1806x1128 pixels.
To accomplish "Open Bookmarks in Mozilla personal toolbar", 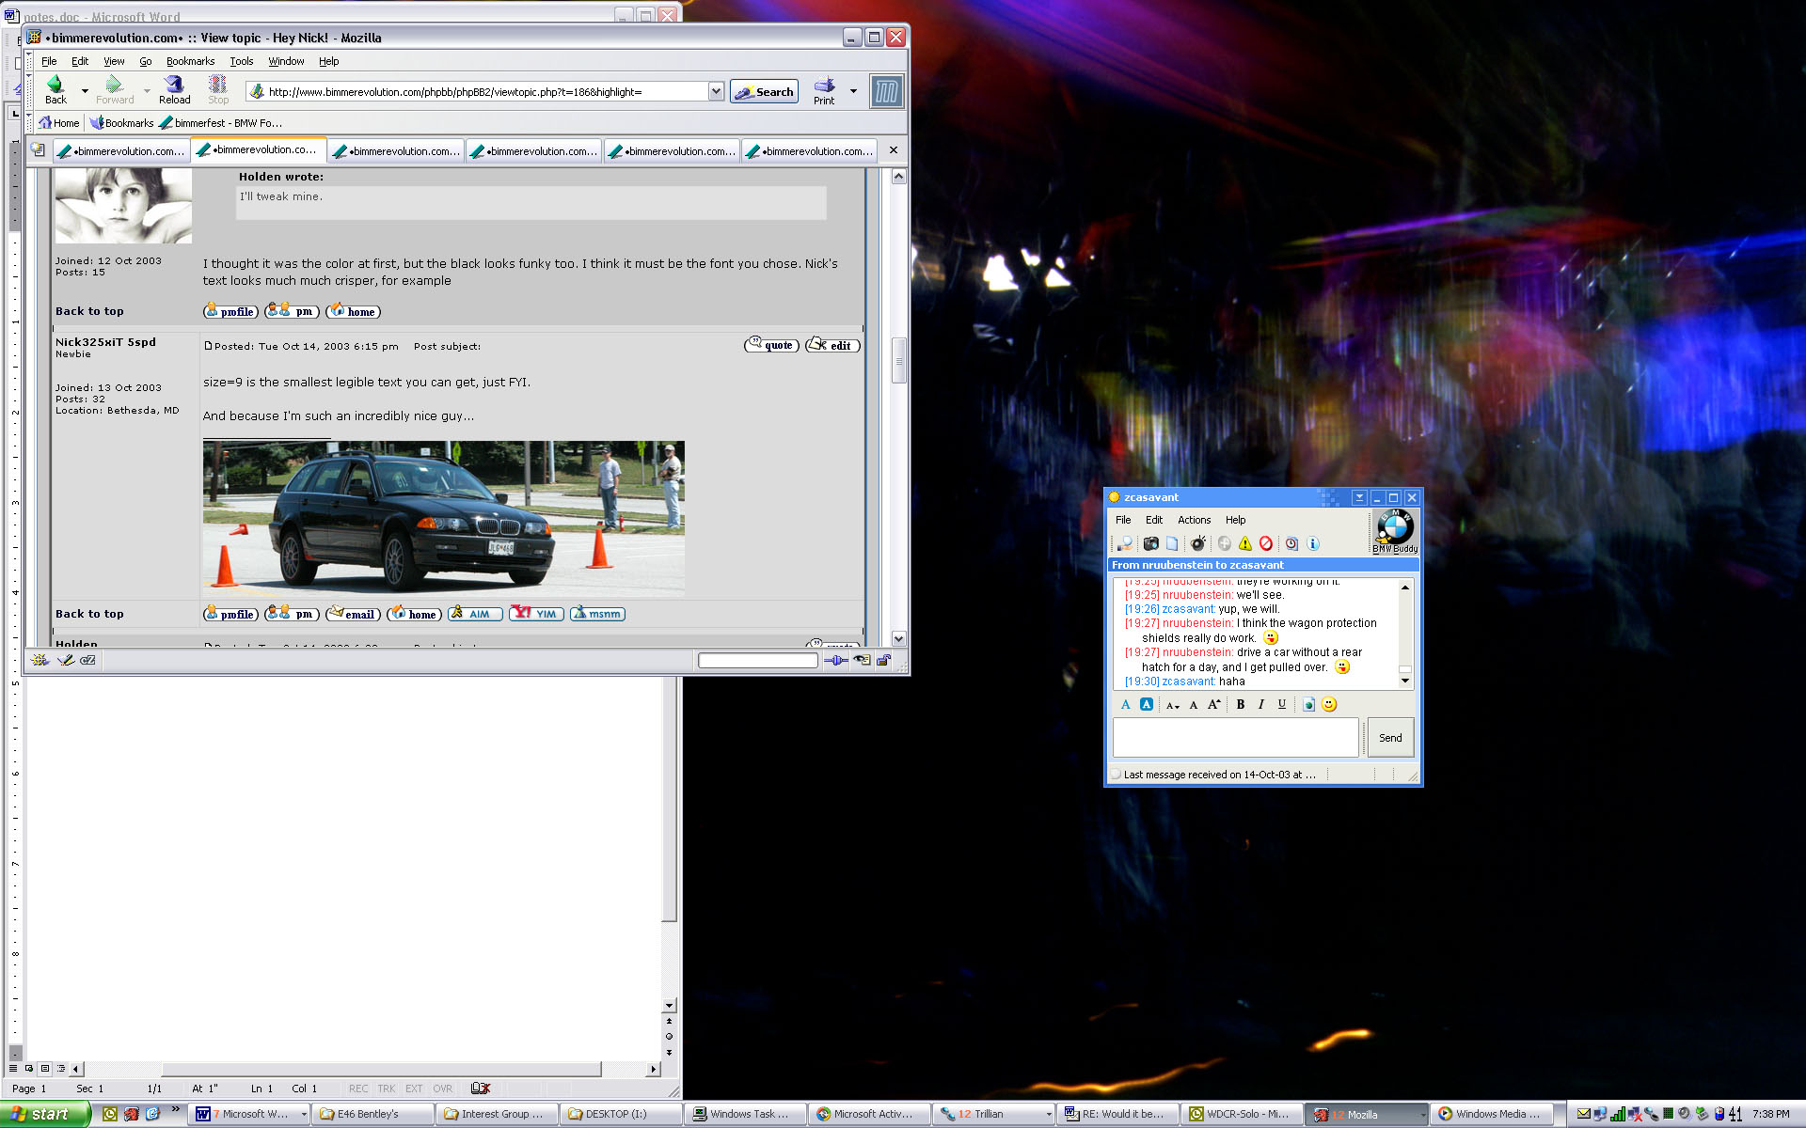I will coord(121,123).
